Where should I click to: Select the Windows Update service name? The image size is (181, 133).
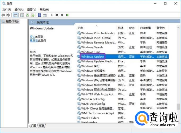click(92, 57)
